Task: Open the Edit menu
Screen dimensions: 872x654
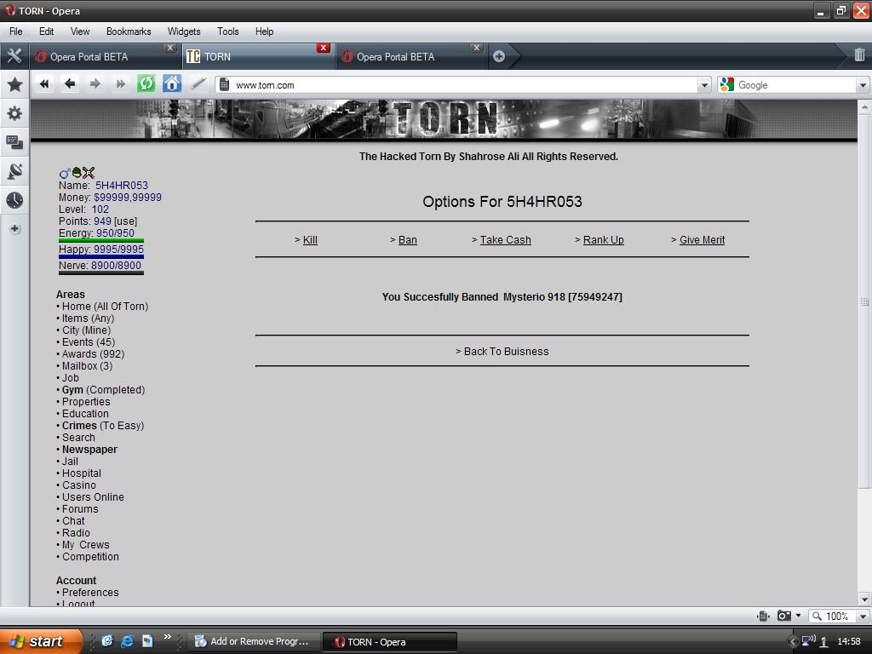Action: pos(46,32)
